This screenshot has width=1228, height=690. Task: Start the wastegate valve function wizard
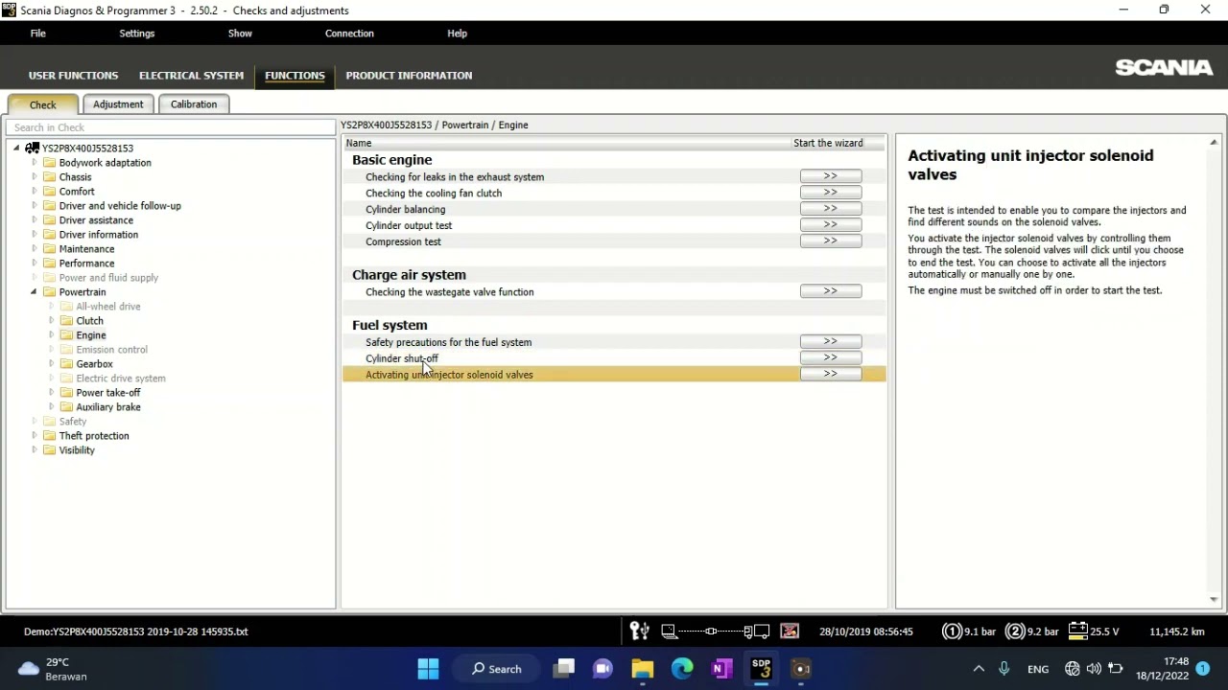click(831, 291)
